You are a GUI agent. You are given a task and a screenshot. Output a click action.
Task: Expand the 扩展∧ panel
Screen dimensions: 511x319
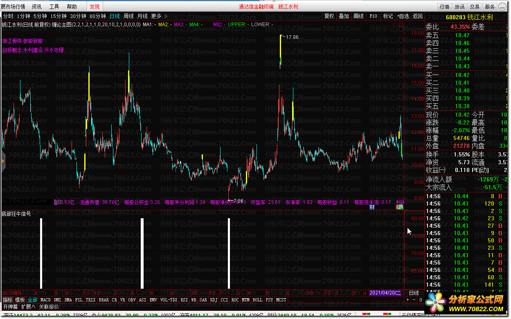(x=28, y=307)
